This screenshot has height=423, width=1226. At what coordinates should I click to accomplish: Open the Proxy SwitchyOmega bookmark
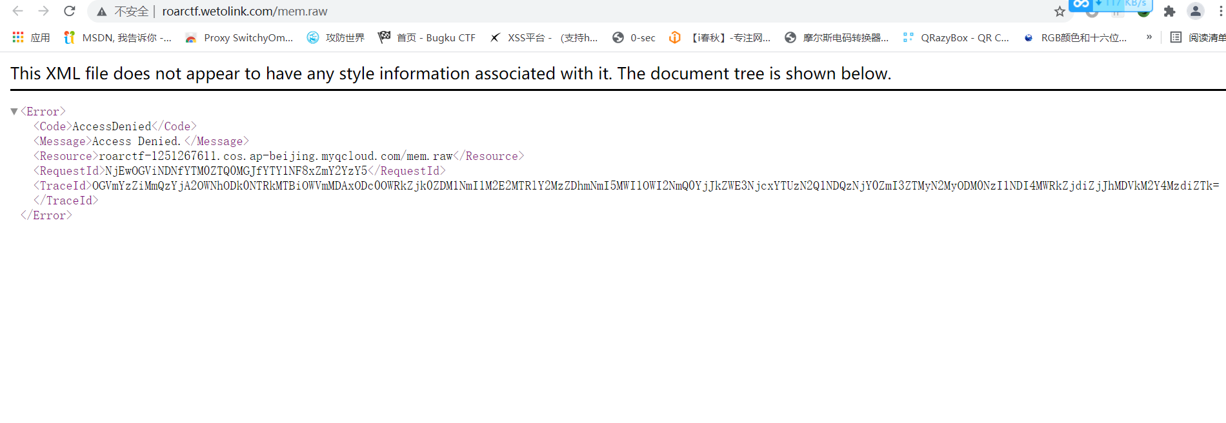click(x=239, y=38)
